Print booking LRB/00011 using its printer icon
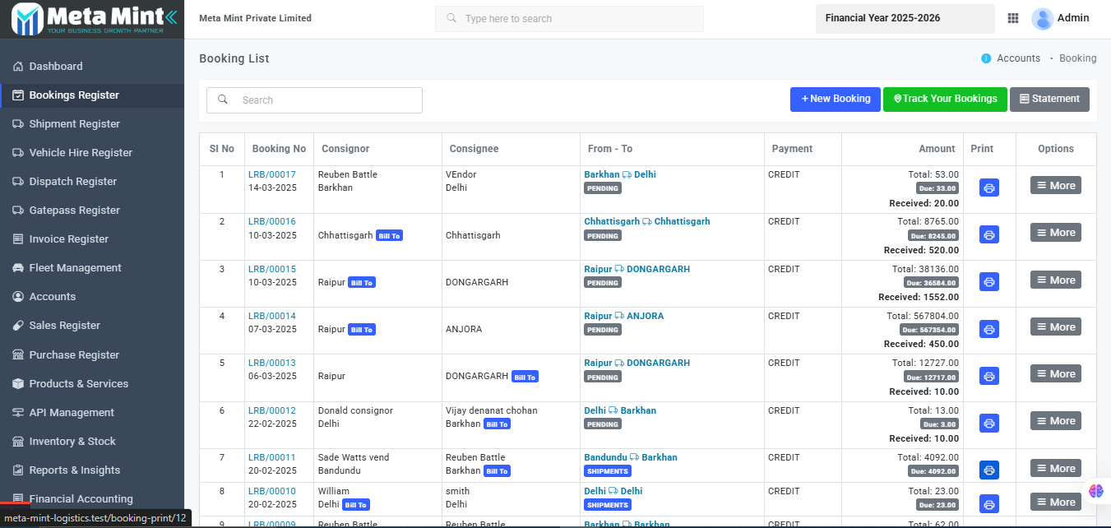The width and height of the screenshot is (1111, 528). click(x=989, y=470)
